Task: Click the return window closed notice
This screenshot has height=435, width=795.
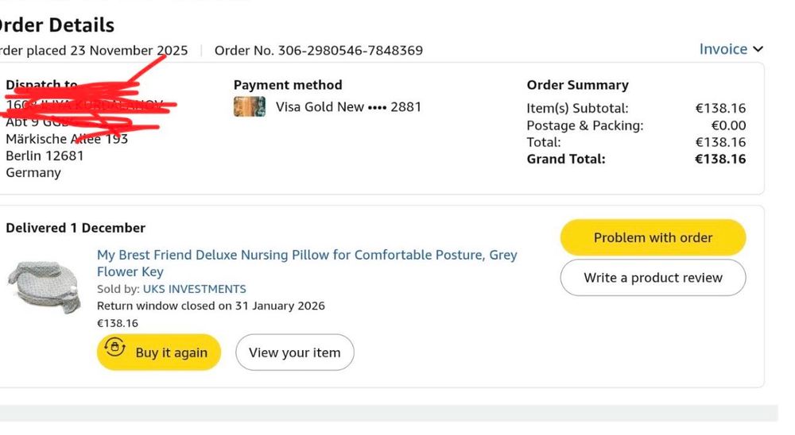Action: point(211,306)
